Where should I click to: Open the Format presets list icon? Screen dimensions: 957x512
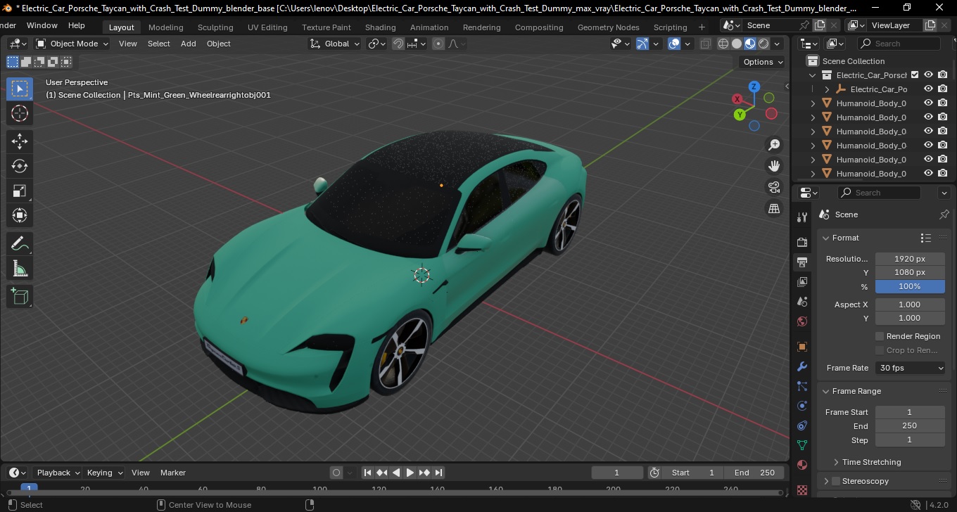(x=925, y=238)
